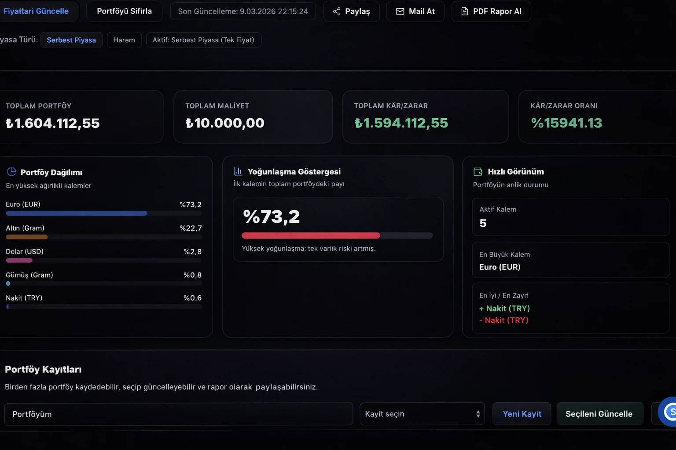Click the bar chart icon beside Yoğunlaşma Göstergesi

pyautogui.click(x=238, y=171)
